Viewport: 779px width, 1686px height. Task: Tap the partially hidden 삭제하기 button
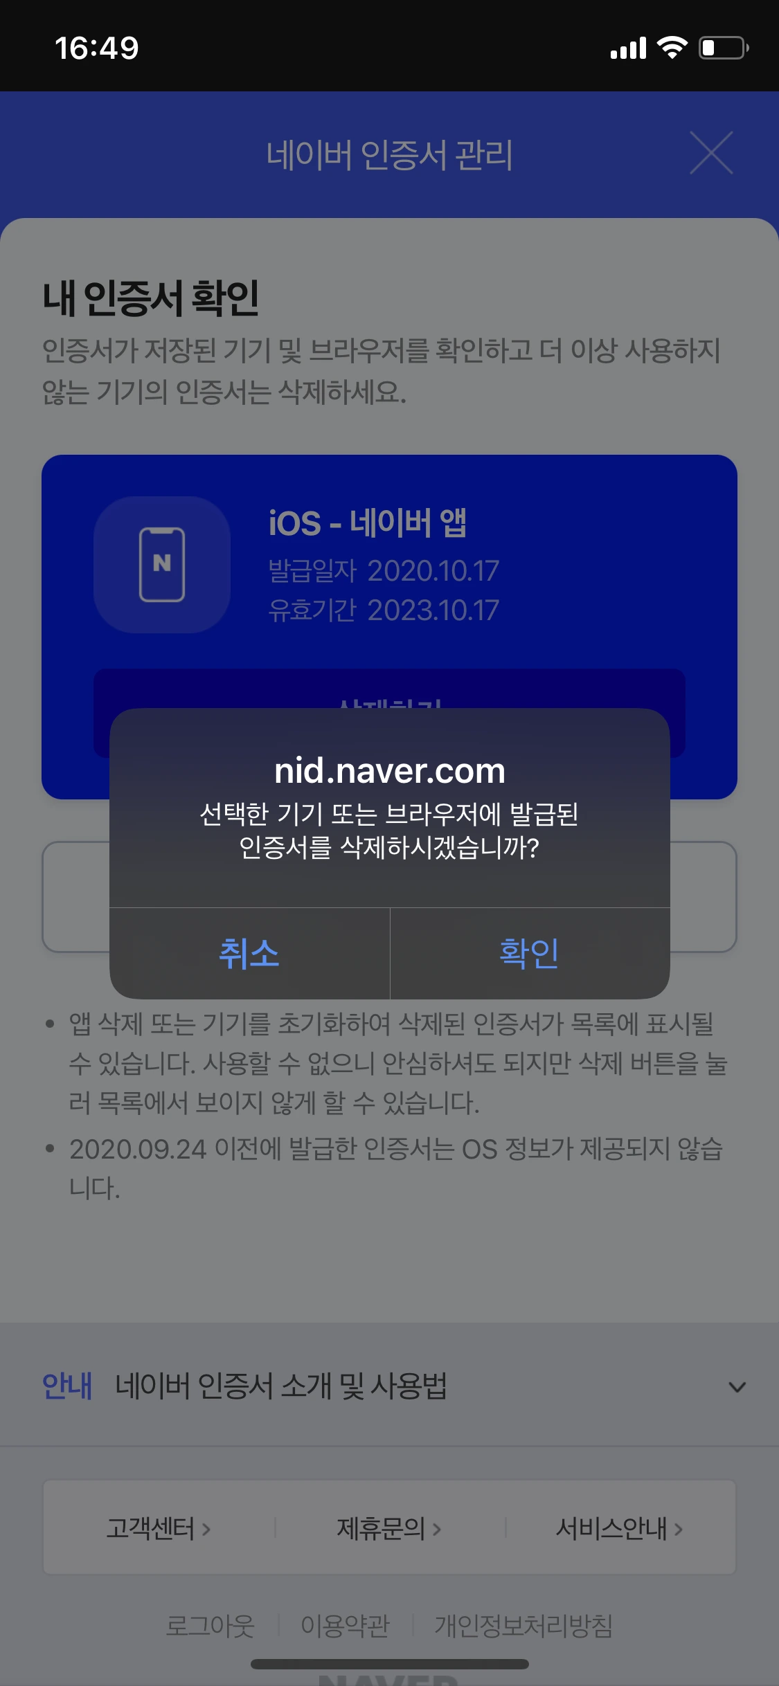click(x=389, y=689)
